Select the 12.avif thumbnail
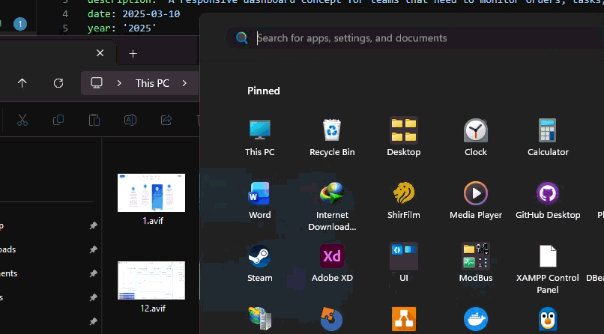The image size is (604, 334). point(151,280)
